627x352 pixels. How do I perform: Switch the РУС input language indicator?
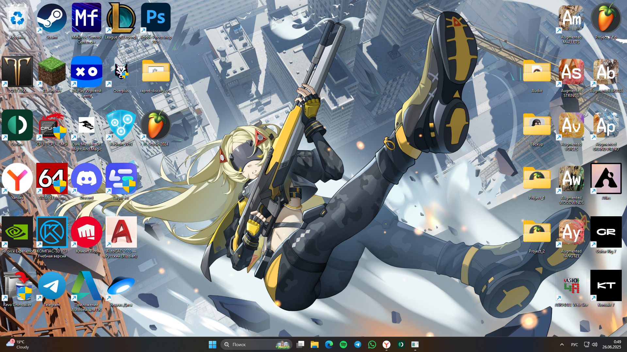tap(574, 344)
